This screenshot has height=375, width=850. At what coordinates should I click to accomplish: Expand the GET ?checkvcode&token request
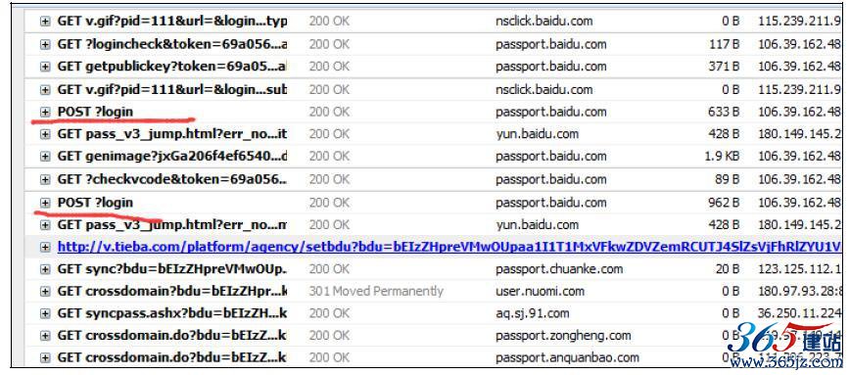click(x=45, y=179)
